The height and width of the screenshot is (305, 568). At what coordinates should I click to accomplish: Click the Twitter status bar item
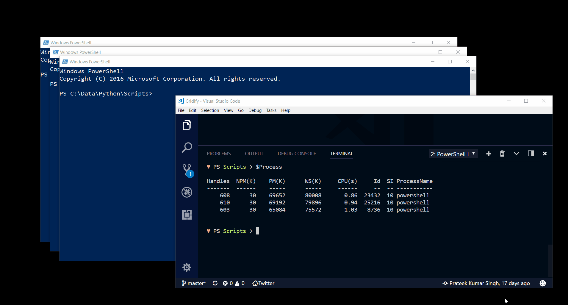tap(263, 283)
